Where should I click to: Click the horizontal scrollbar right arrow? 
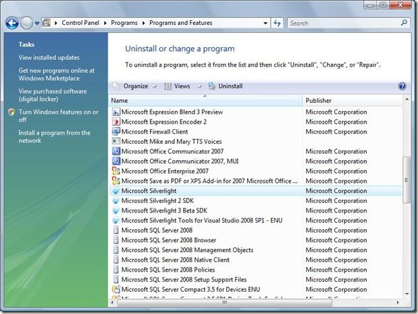click(398, 303)
